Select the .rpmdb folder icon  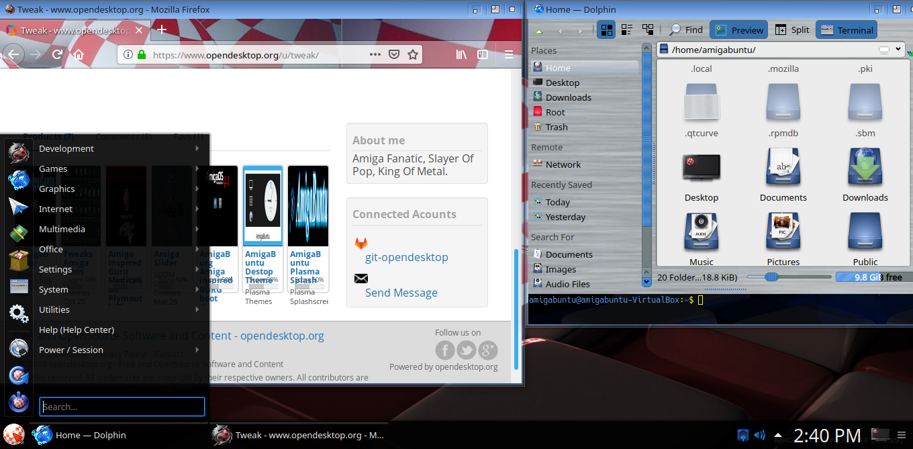[783, 103]
